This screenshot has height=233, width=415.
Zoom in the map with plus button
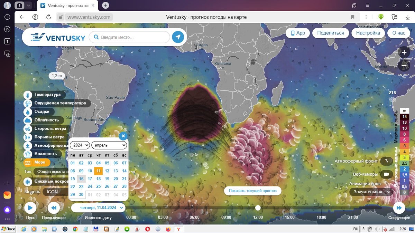click(x=404, y=52)
